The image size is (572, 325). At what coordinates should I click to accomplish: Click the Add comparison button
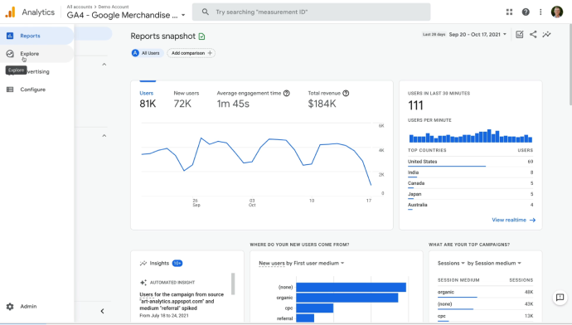191,53
